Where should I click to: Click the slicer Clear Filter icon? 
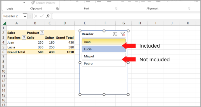click(123, 34)
